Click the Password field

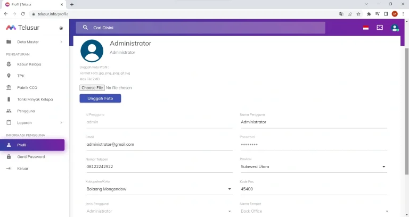(314, 145)
